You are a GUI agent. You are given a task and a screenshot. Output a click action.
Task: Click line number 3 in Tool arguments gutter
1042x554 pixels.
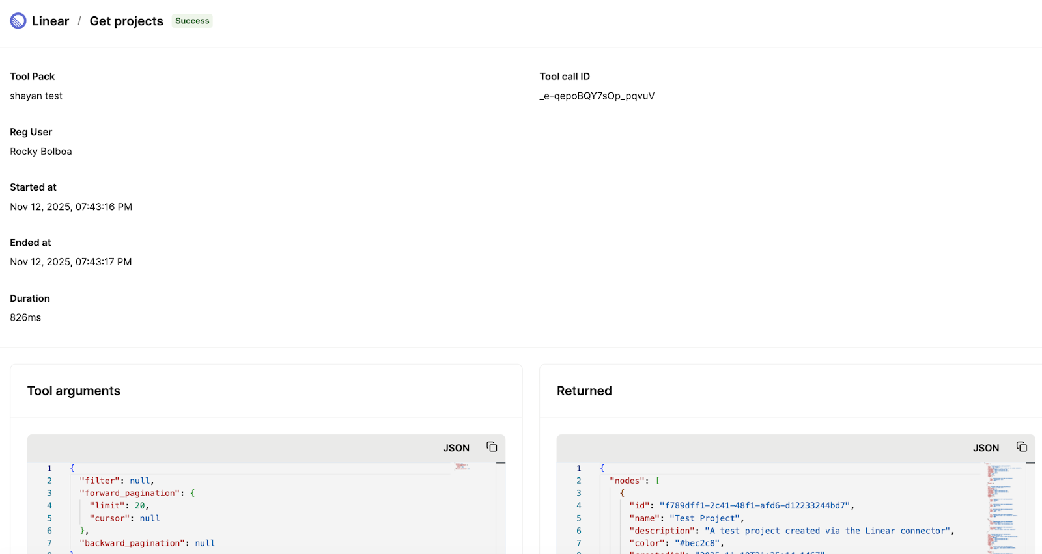pyautogui.click(x=49, y=493)
